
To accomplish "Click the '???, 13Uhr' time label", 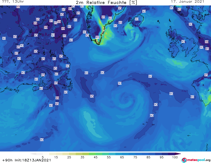I will coord(13,2).
